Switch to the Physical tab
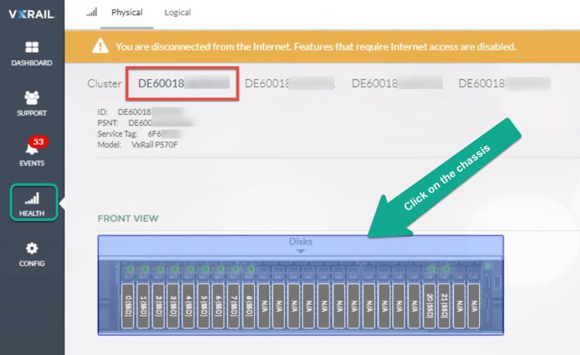Image resolution: width=580 pixels, height=355 pixels. (127, 12)
